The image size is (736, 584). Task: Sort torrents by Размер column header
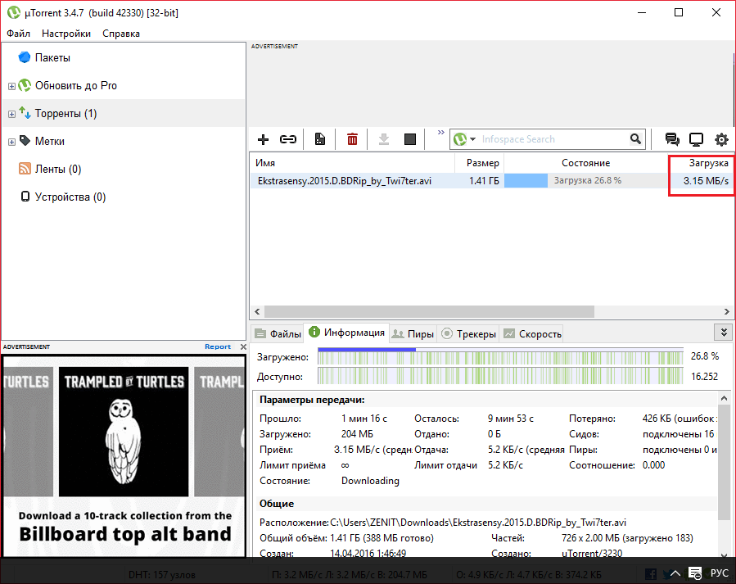[482, 163]
